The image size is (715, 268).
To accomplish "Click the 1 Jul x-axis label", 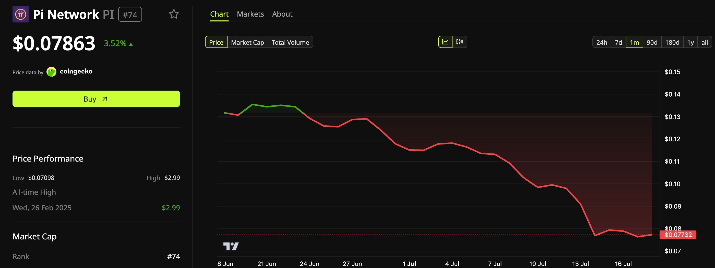I will click(409, 264).
